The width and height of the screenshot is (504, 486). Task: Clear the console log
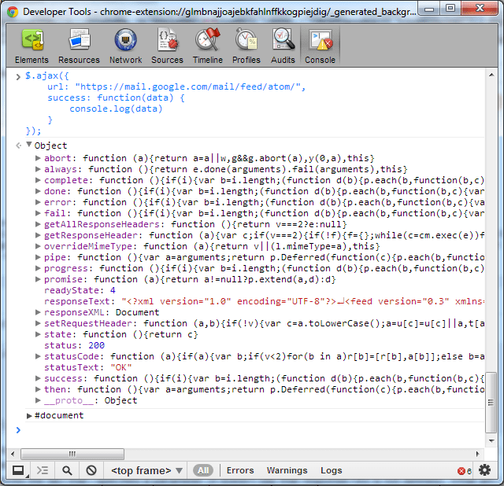[x=91, y=470]
